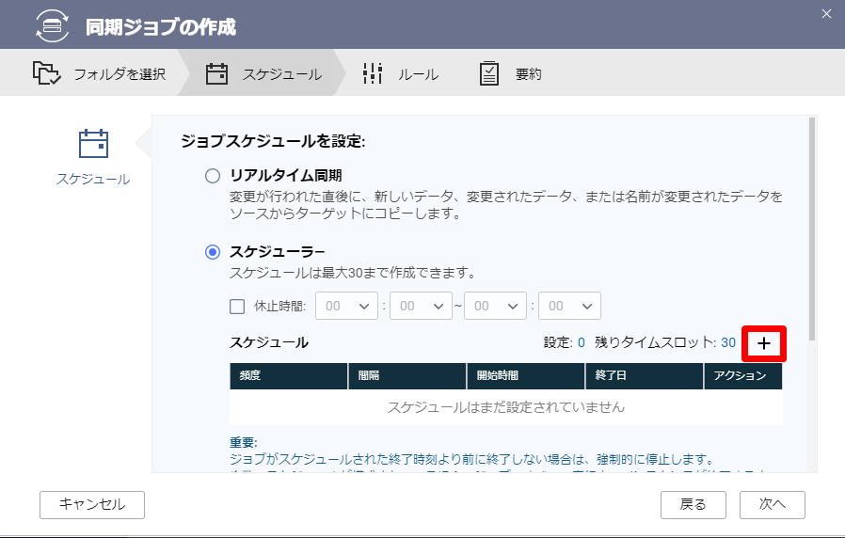Select スケジューラー radio button

pyautogui.click(x=213, y=252)
